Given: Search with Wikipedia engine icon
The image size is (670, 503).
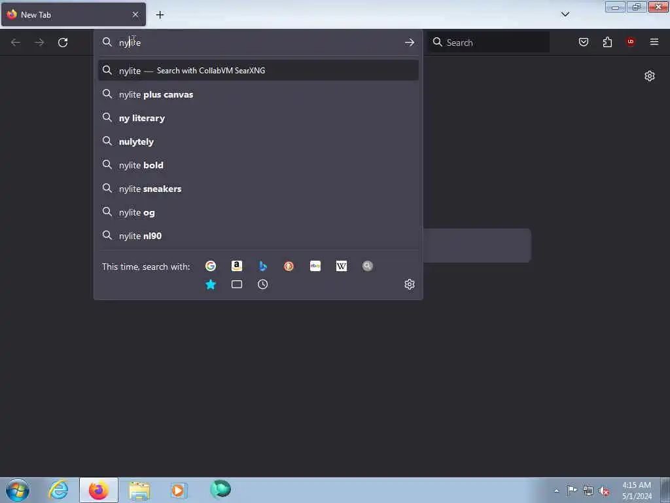Looking at the screenshot, I should click(342, 266).
